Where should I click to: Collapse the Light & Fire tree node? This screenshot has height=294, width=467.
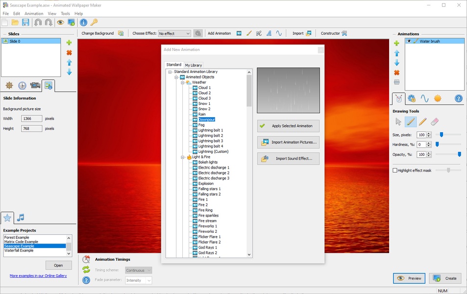click(x=182, y=157)
